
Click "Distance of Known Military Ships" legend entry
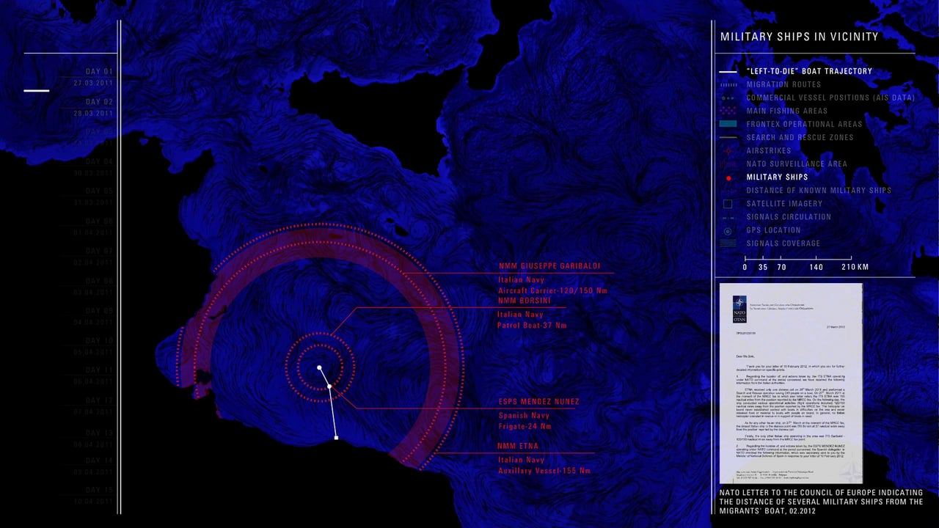coord(819,191)
